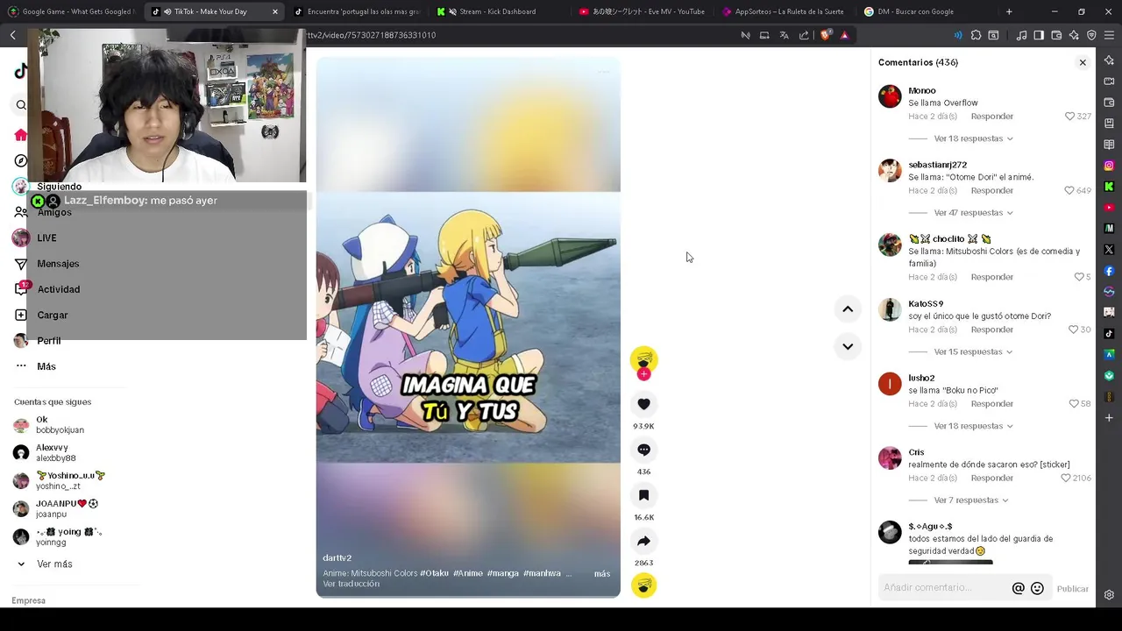Go to the previous video with up arrow
This screenshot has height=631, width=1122.
(848, 308)
